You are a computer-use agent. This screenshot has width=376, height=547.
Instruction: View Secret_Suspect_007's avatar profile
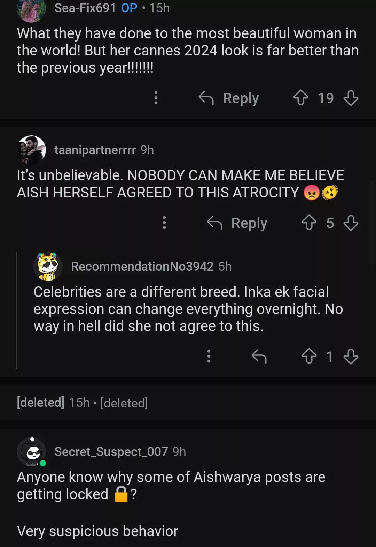31,452
